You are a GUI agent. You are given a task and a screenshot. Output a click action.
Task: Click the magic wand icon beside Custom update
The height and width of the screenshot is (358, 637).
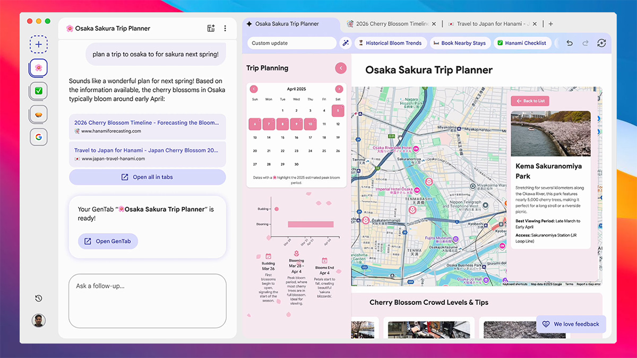click(x=346, y=43)
